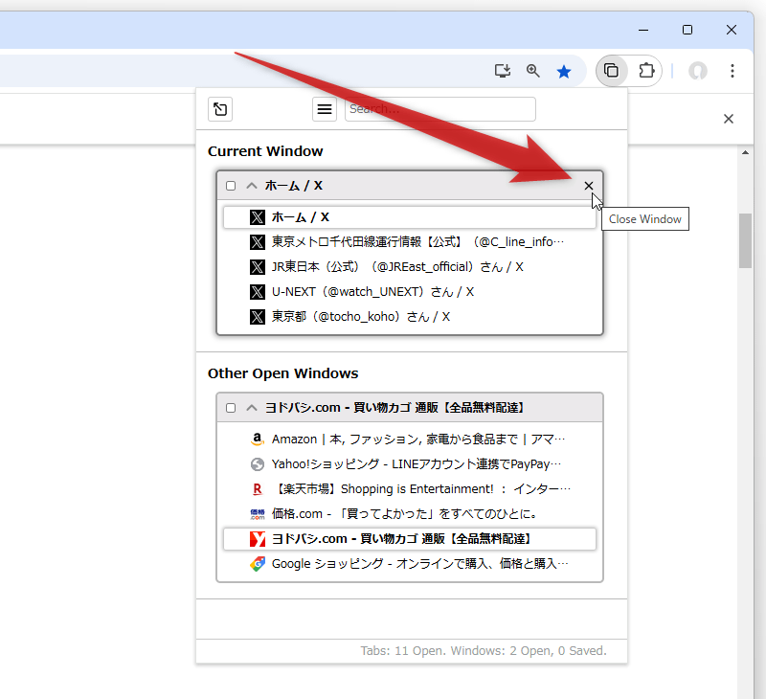
Task: Open the hamburger menu in extension popup
Action: 325,109
